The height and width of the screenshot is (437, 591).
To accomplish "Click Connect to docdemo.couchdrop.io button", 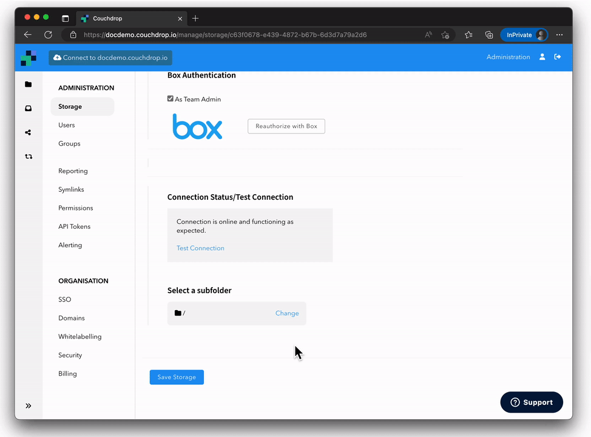I will (x=110, y=58).
